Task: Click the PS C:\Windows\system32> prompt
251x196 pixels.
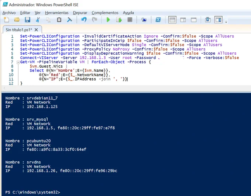Action: point(32,192)
